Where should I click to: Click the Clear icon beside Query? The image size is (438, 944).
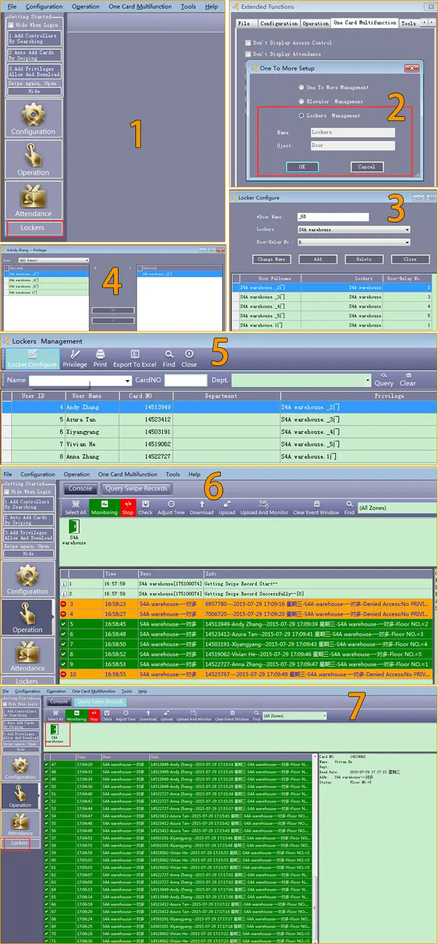click(408, 375)
